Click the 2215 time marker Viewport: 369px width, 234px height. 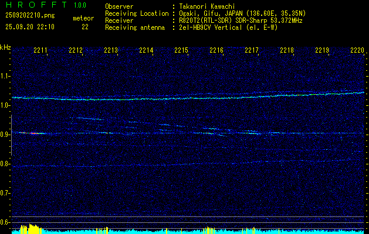pos(181,50)
